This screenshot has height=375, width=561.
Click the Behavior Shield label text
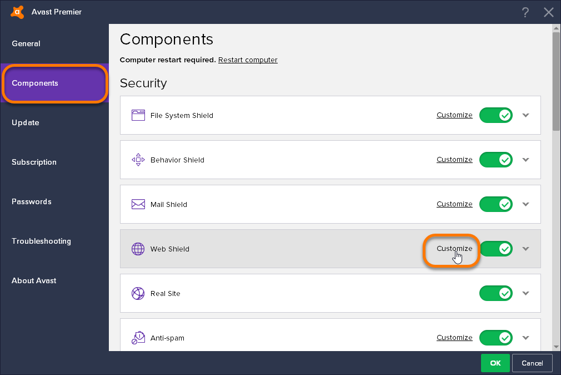(x=177, y=160)
